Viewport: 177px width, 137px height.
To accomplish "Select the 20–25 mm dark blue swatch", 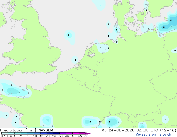I will [50, 133].
